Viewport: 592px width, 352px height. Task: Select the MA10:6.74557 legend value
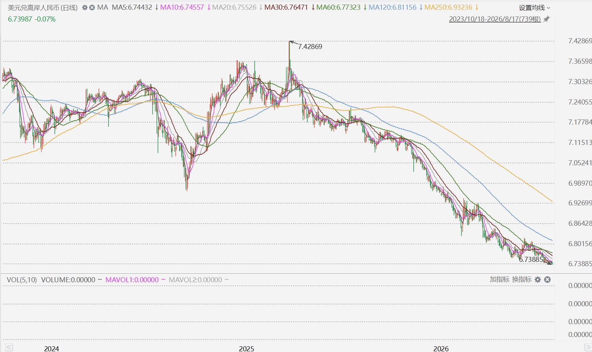182,8
